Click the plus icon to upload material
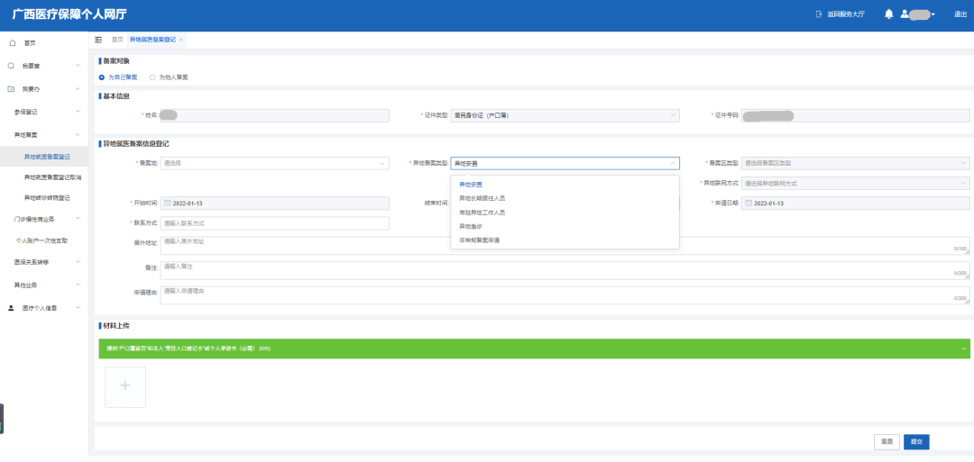This screenshot has height=462, width=974. pos(125,386)
